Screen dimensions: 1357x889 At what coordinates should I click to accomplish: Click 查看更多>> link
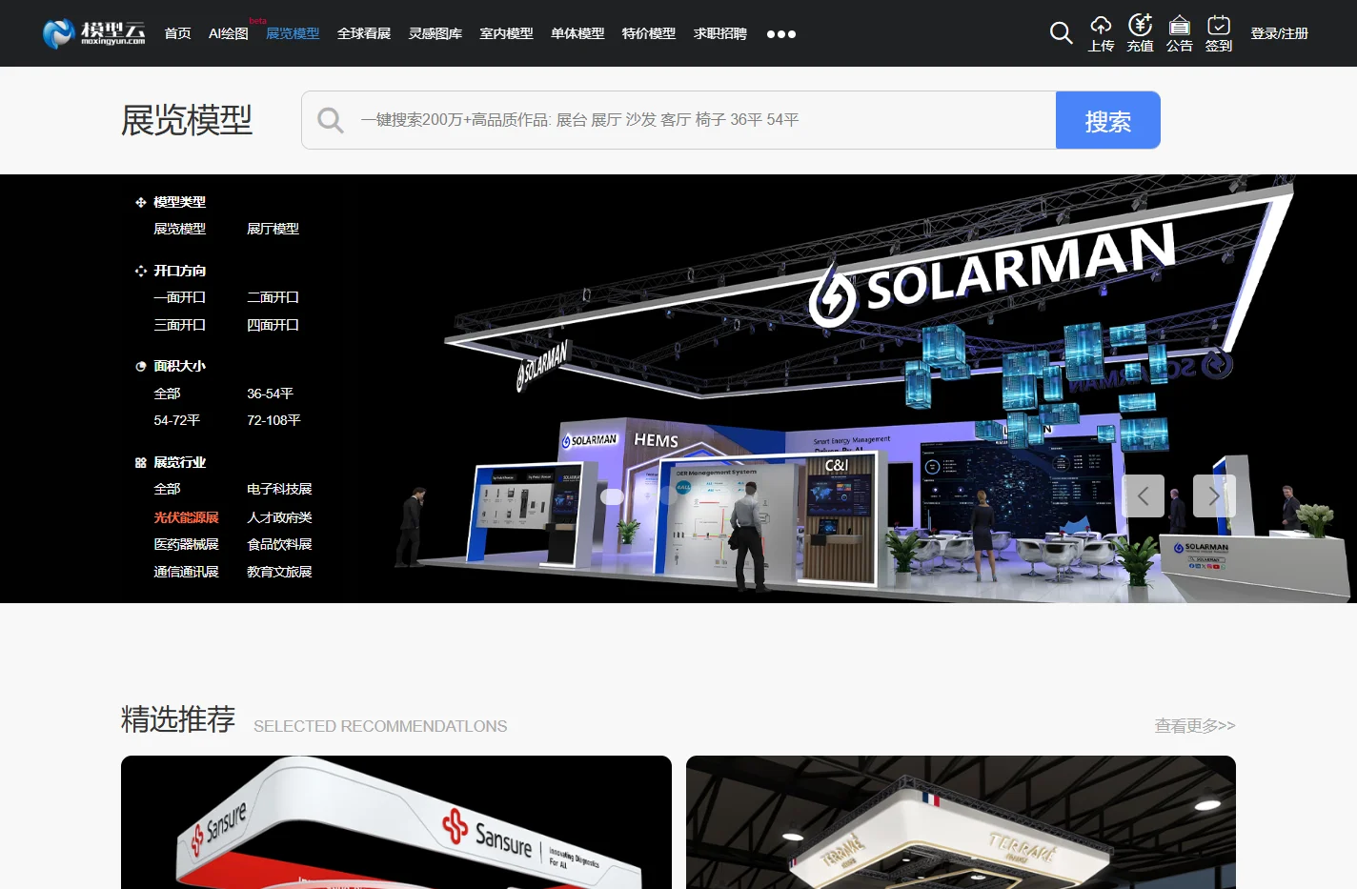pyautogui.click(x=1195, y=726)
